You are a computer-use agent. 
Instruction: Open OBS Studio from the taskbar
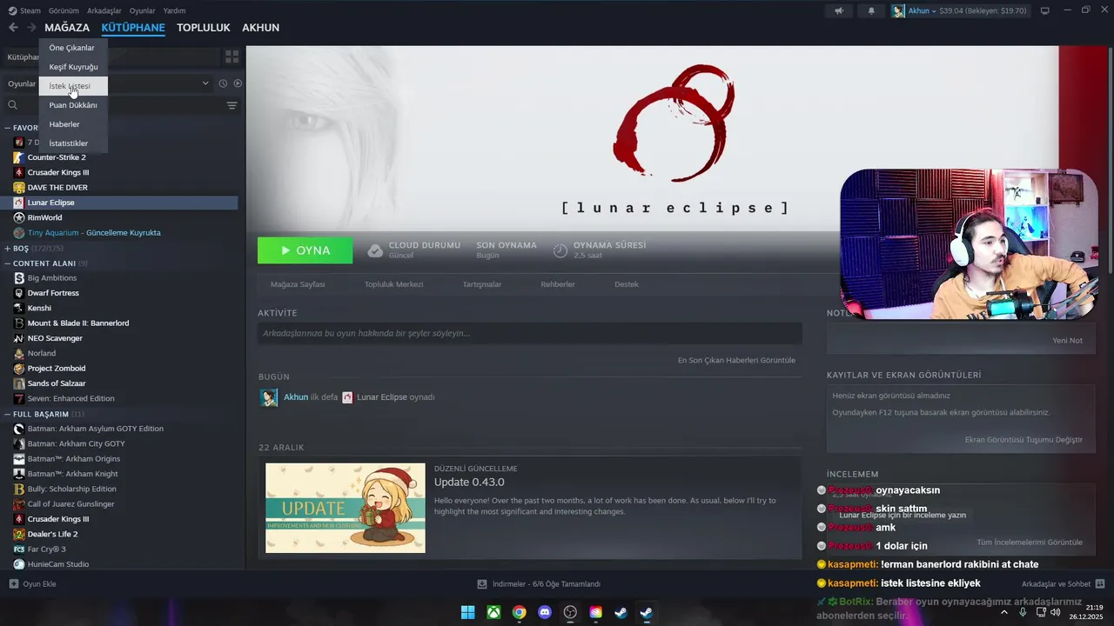[570, 612]
